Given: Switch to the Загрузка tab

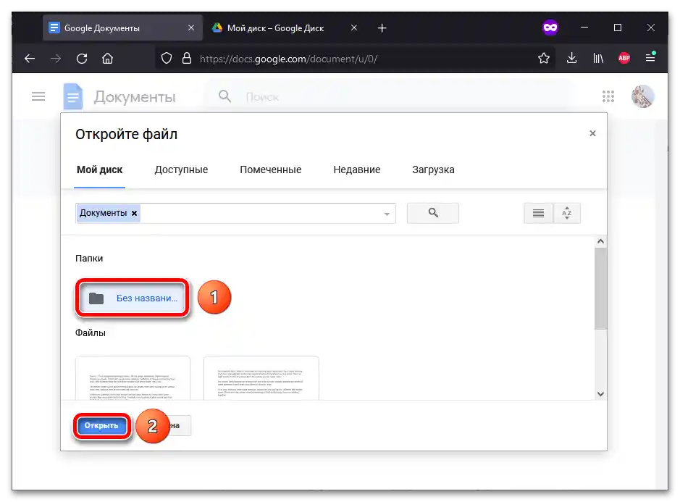Looking at the screenshot, I should [x=433, y=170].
